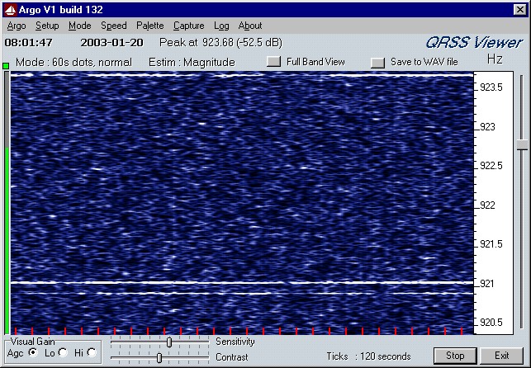Viewport: 531px width, 368px height.
Task: Click the Stop button
Action: (455, 356)
